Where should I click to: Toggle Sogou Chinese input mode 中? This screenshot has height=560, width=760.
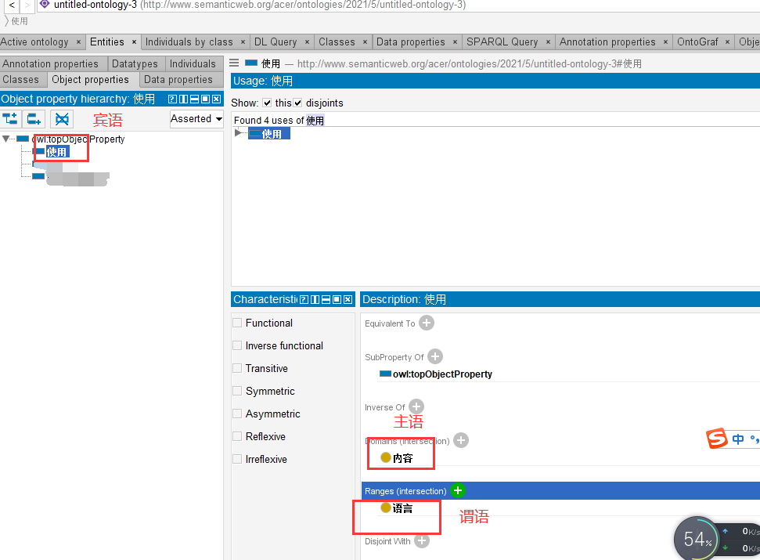pos(738,439)
